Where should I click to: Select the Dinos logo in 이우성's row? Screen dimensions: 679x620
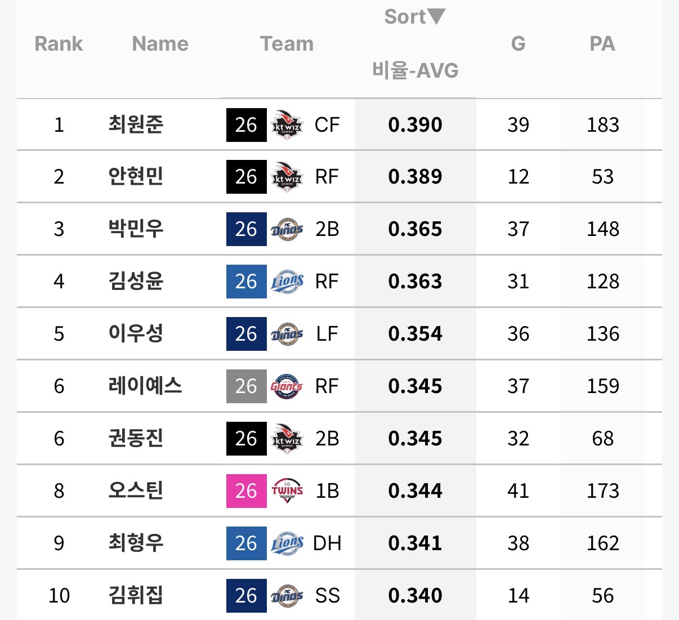coord(287,334)
